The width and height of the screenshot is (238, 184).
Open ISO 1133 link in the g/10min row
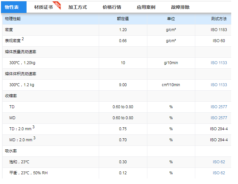(x=219, y=63)
